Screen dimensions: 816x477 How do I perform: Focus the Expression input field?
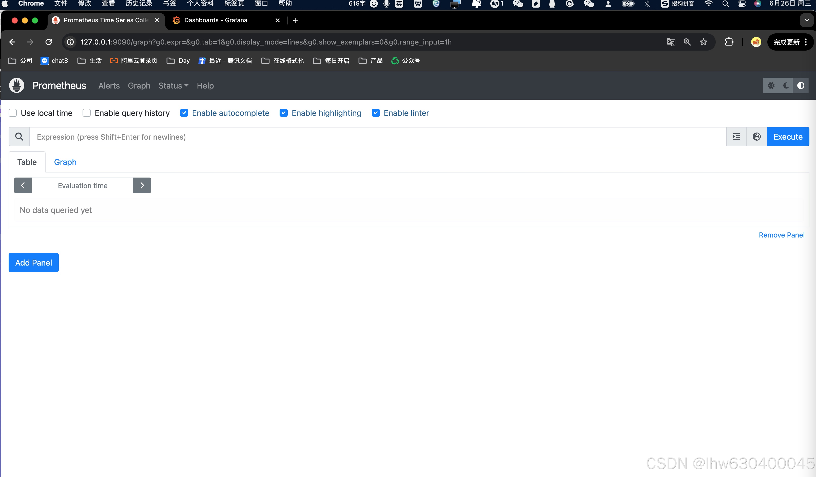point(378,137)
